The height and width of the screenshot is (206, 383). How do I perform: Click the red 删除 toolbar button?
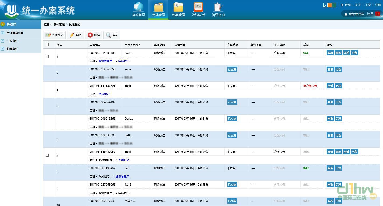94,35
